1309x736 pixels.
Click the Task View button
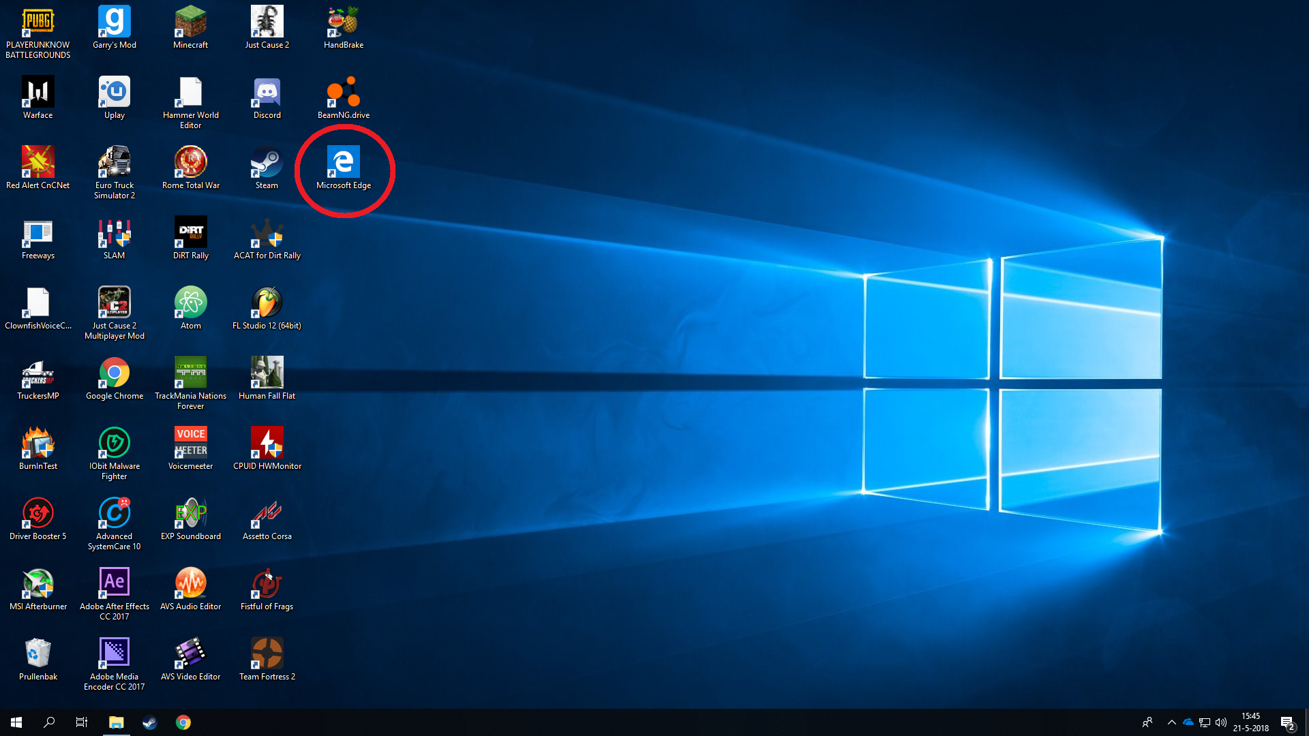[81, 722]
